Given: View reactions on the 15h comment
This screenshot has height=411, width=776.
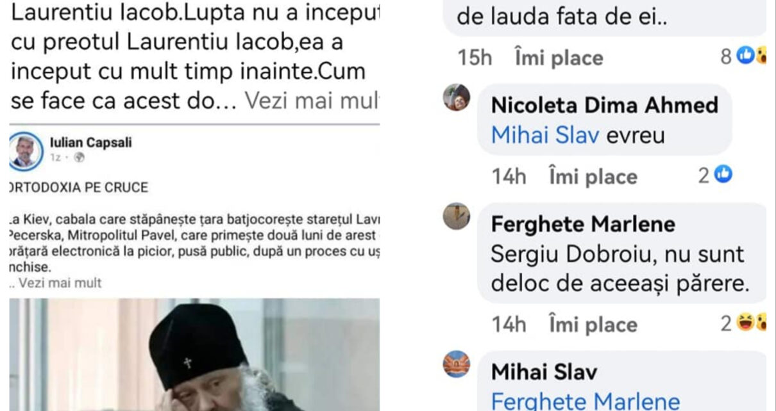Looking at the screenshot, I should point(752,56).
